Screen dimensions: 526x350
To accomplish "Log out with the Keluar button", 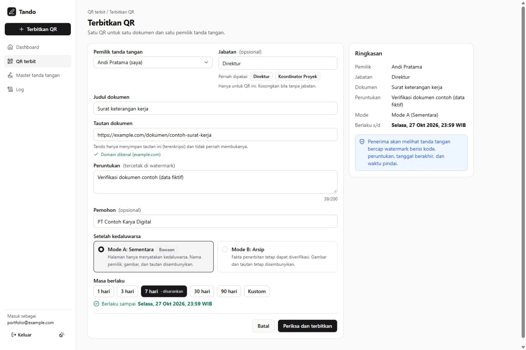I will click(x=22, y=335).
